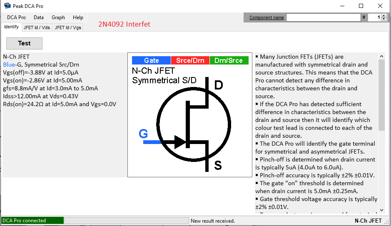Click the Test button

pos(24,43)
